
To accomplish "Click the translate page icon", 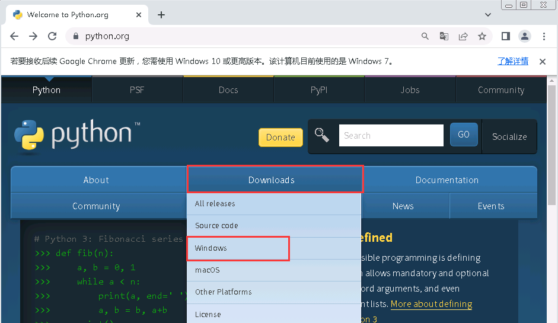I will 444,36.
